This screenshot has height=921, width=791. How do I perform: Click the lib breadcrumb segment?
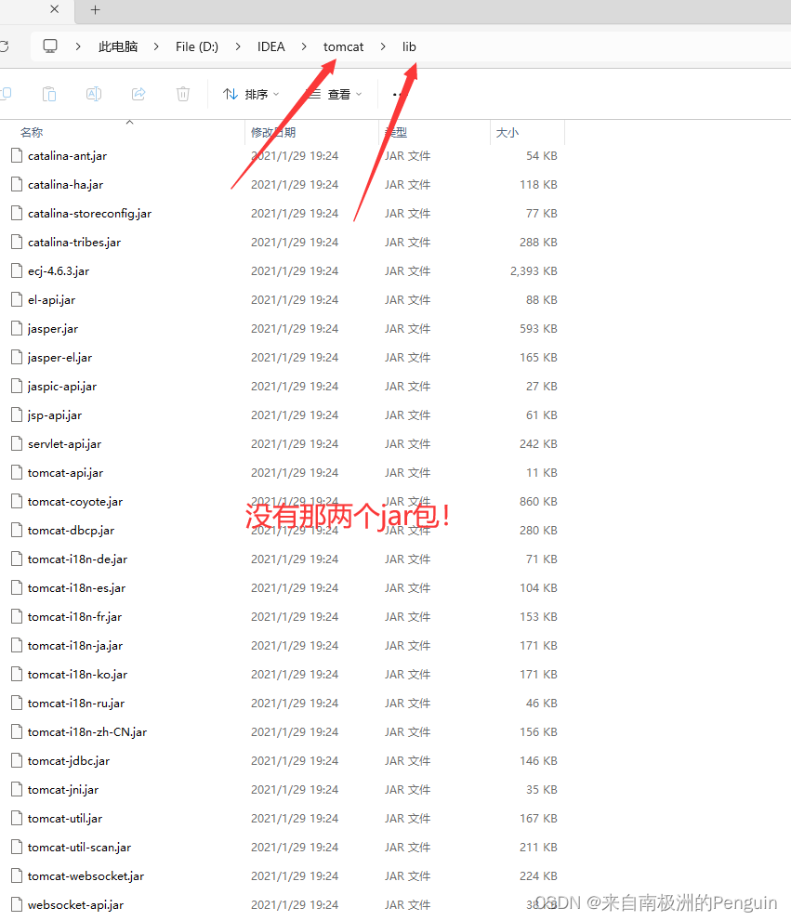pos(409,46)
